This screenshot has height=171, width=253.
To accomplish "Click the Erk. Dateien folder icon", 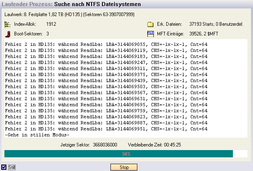I will click(150, 24).
